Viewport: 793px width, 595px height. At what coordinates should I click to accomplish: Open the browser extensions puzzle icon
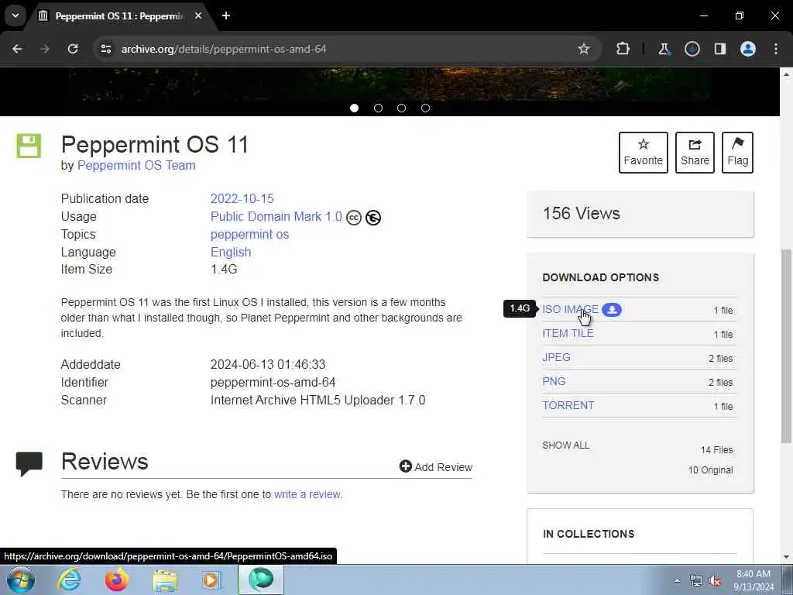point(623,49)
